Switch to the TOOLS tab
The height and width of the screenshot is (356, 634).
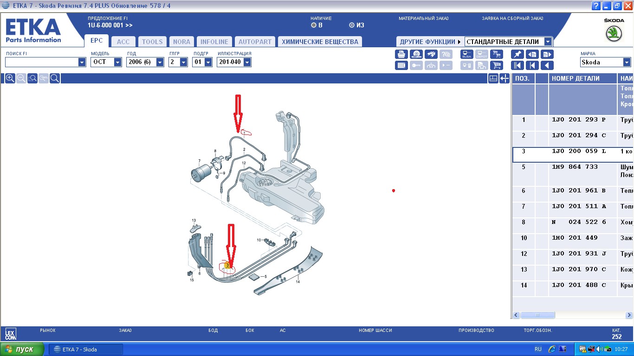[152, 42]
